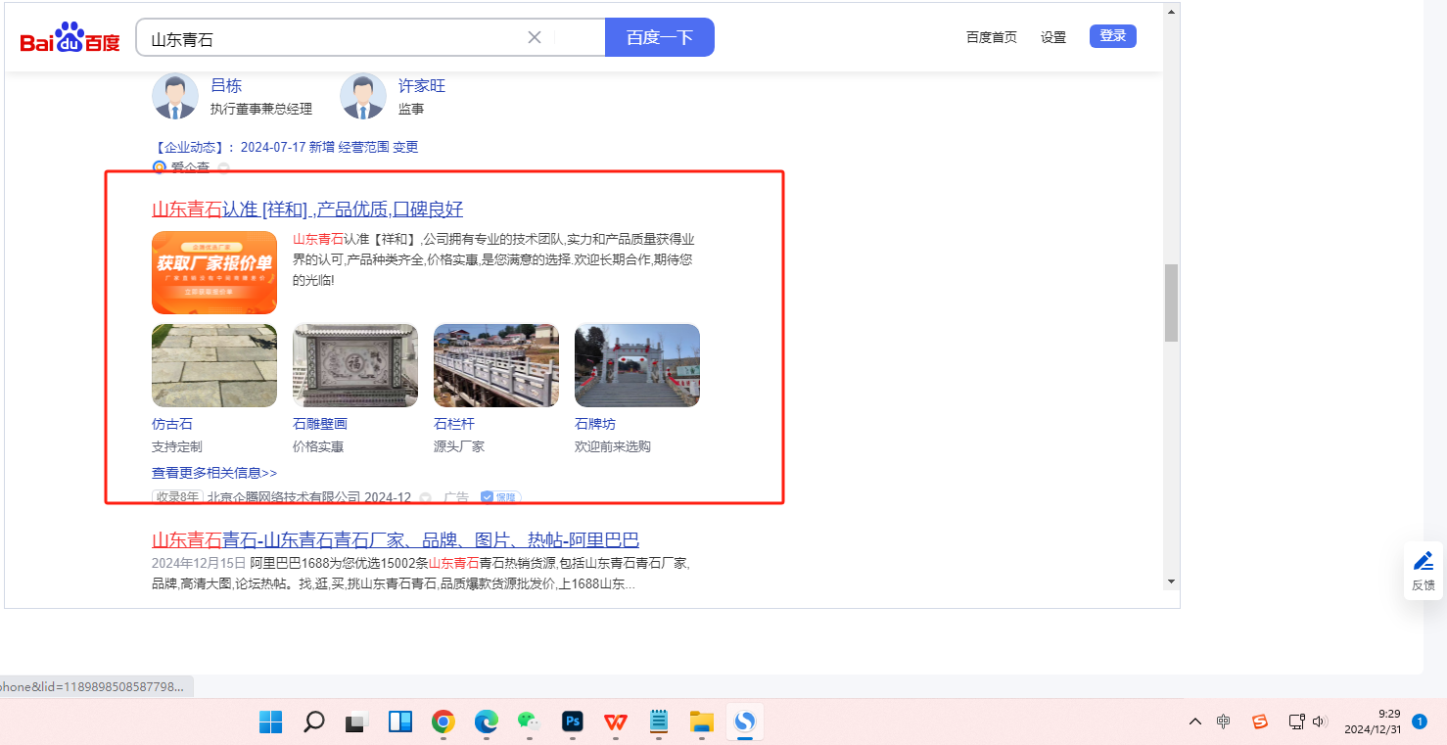Screen dimensions: 1447x745
Task: Click the 登录 login button
Action: coord(1113,36)
